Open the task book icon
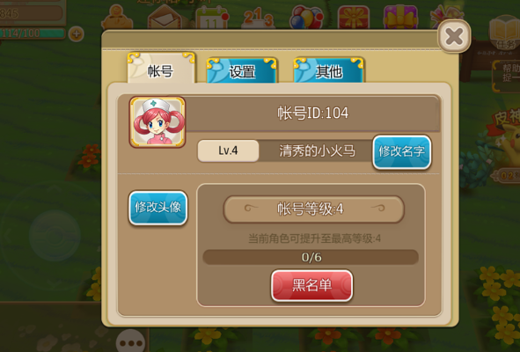The width and height of the screenshot is (520, 352). click(x=505, y=33)
